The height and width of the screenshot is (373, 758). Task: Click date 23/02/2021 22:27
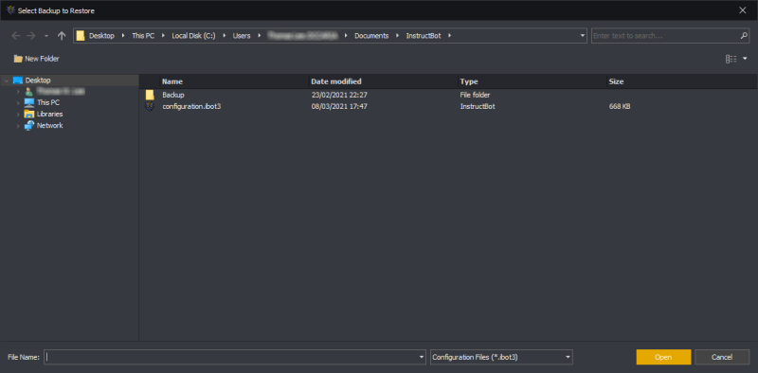click(x=339, y=95)
